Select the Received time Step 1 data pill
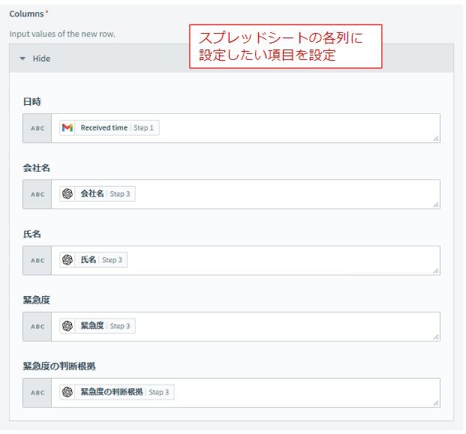 (110, 128)
